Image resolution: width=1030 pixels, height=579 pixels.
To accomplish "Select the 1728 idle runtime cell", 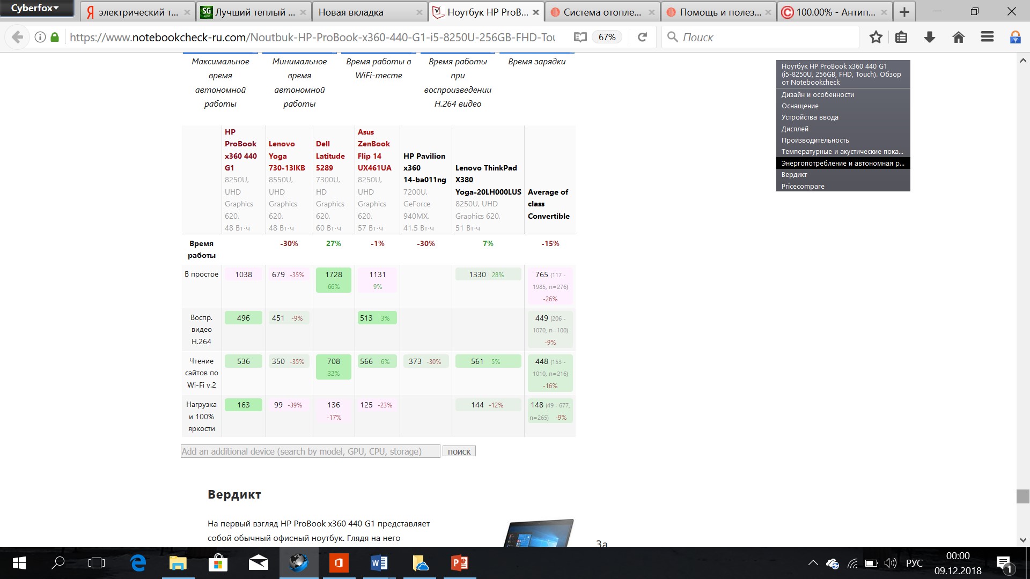I will point(334,280).
